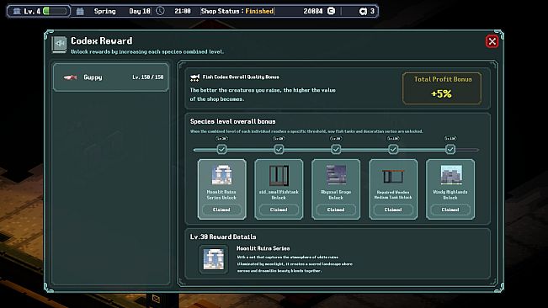Image resolution: width=548 pixels, height=308 pixels.
Task: Click Claimed button under Moonlit Ruins Series
Action: coord(221,210)
